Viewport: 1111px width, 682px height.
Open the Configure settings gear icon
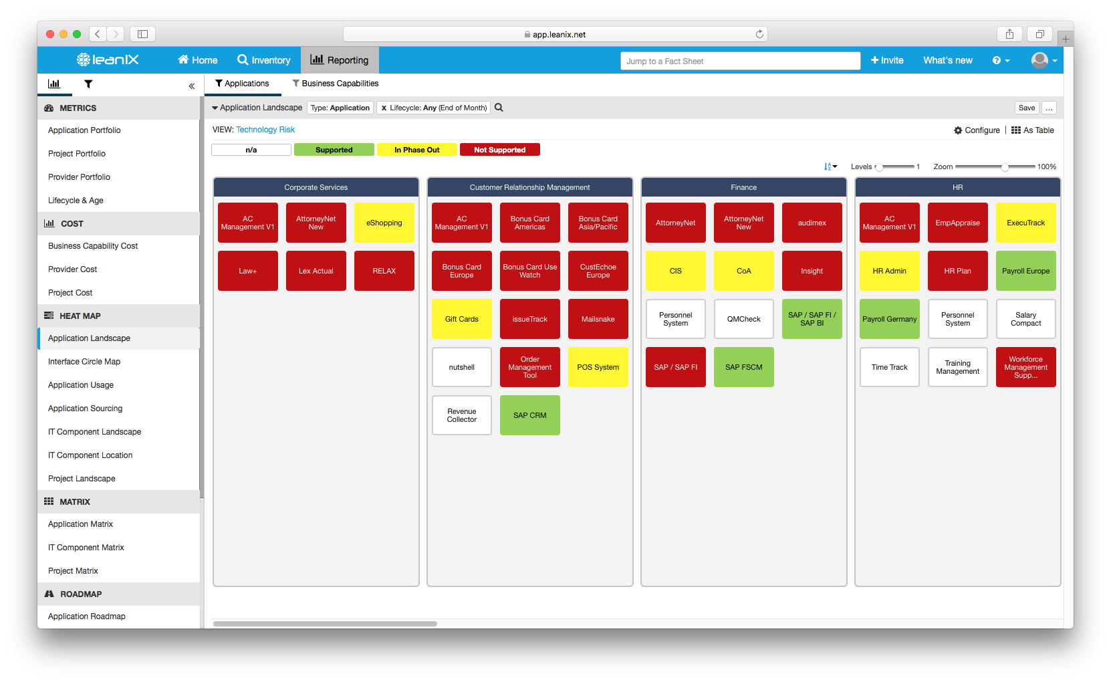(x=959, y=130)
